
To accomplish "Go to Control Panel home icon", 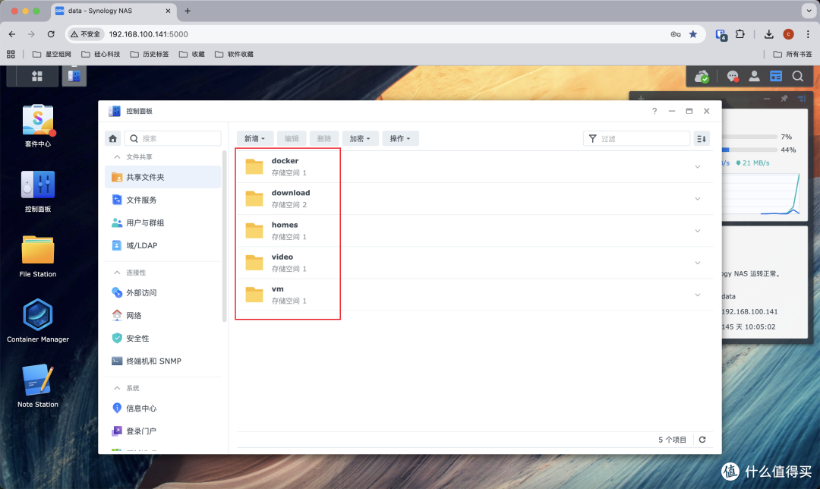I will 113,139.
